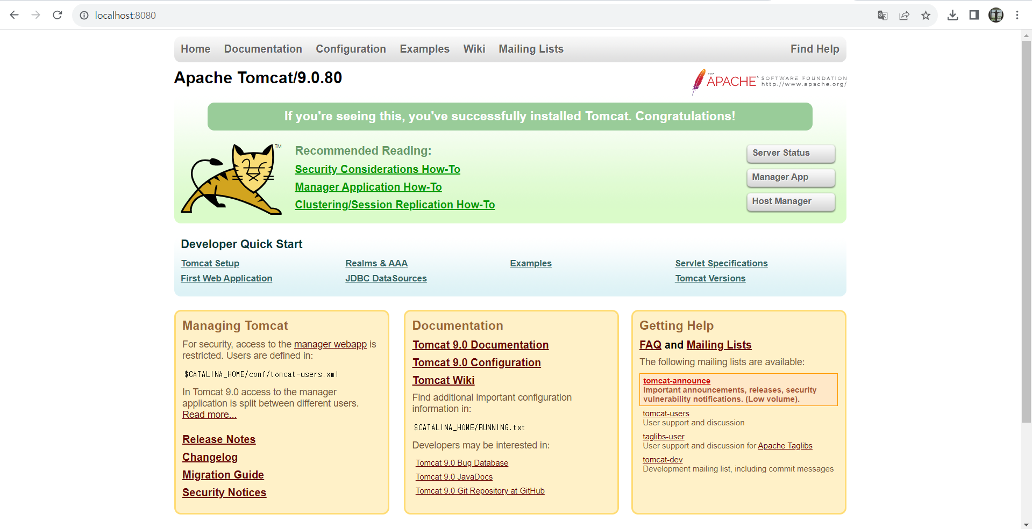Open the Tomcat Setup link
The width and height of the screenshot is (1032, 529).
(x=210, y=263)
